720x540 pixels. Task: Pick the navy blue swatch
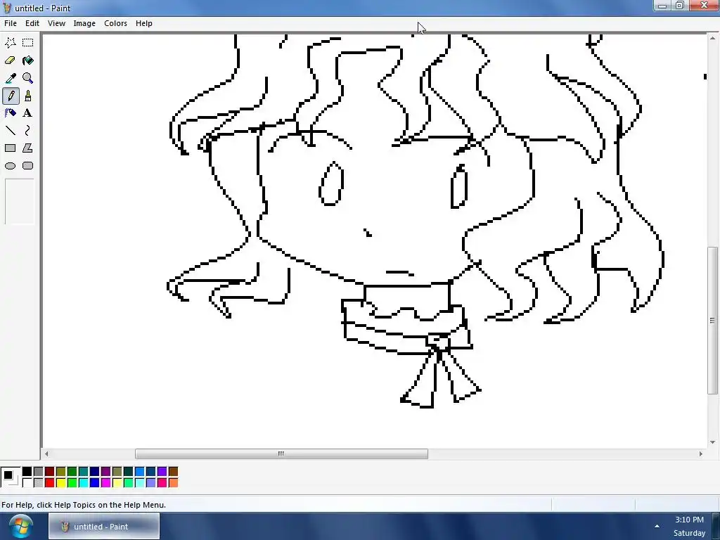click(x=95, y=472)
